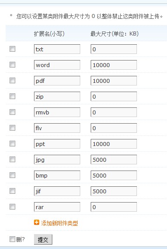Select the flv extension field
The width and height of the screenshot is (167, 249).
click(x=57, y=128)
